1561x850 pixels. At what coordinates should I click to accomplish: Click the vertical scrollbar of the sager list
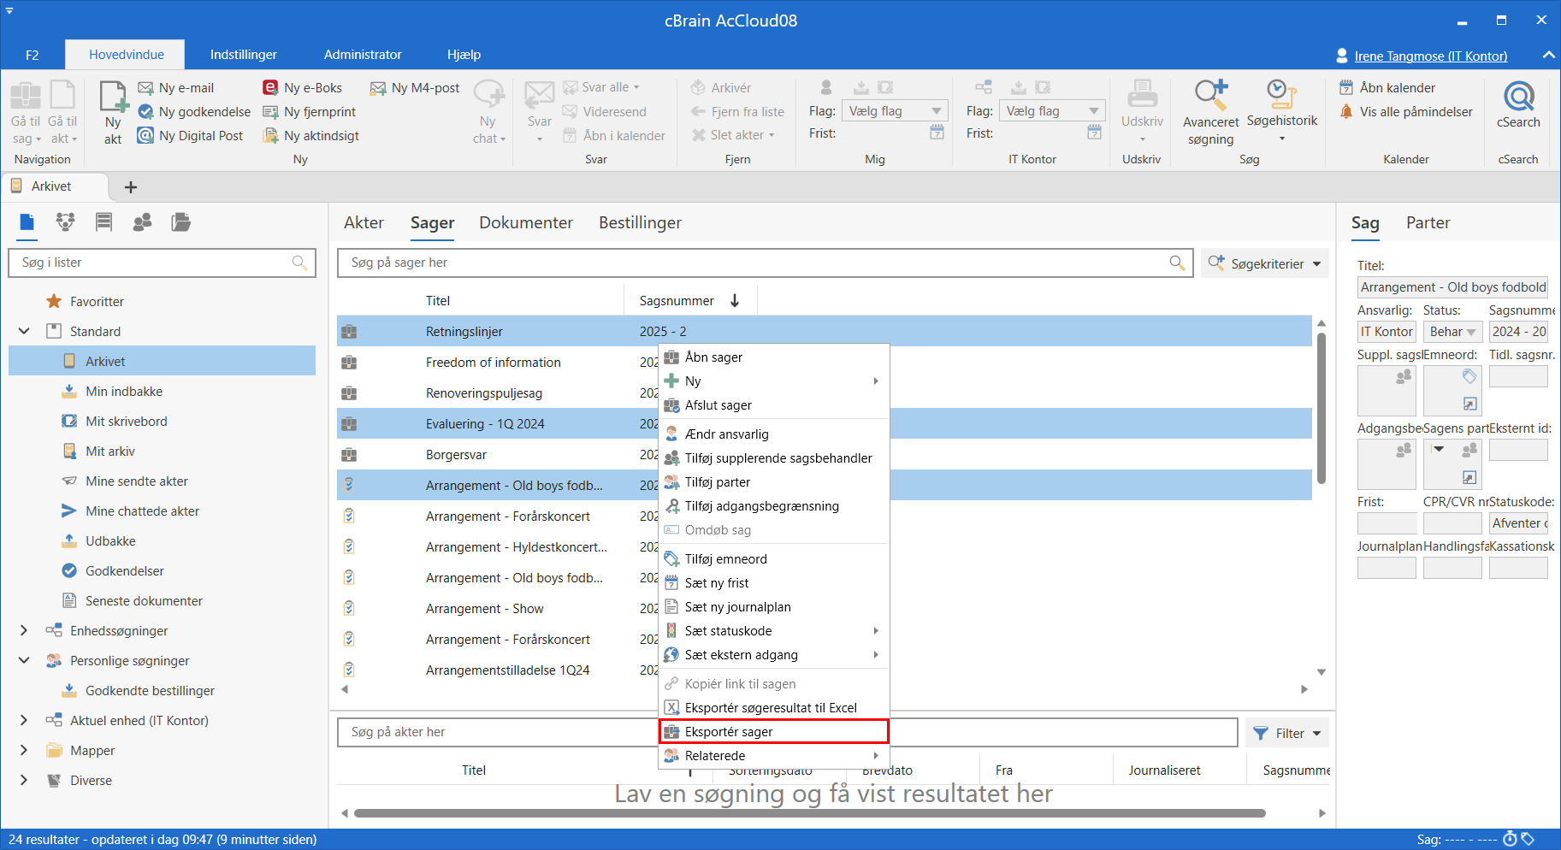(1322, 409)
